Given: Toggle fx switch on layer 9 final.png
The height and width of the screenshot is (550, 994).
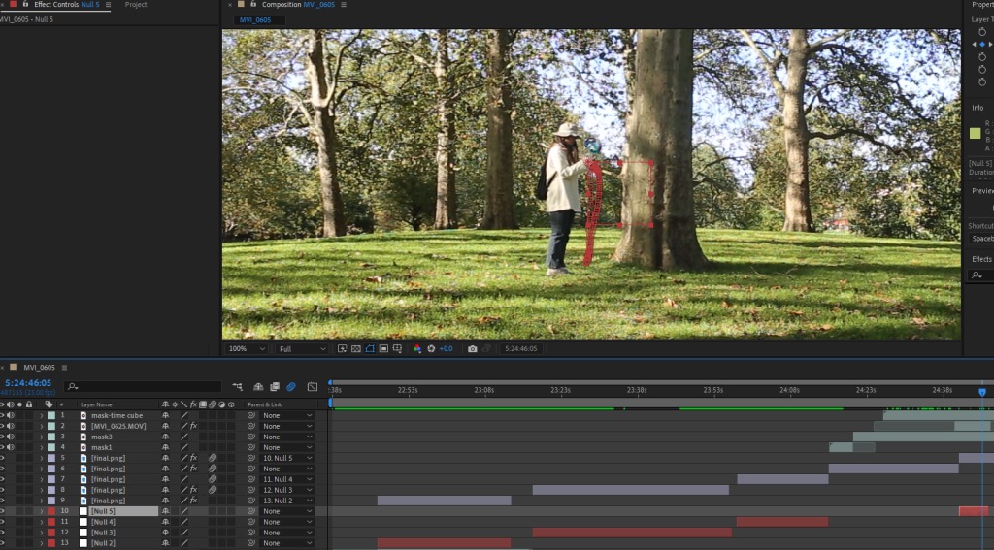Looking at the screenshot, I should coord(194,501).
